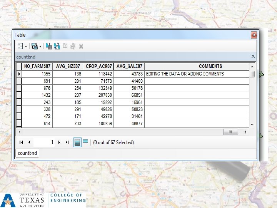This screenshot has width=277, height=208.
Task: Open the Table Options menu icon
Action: 20,46
